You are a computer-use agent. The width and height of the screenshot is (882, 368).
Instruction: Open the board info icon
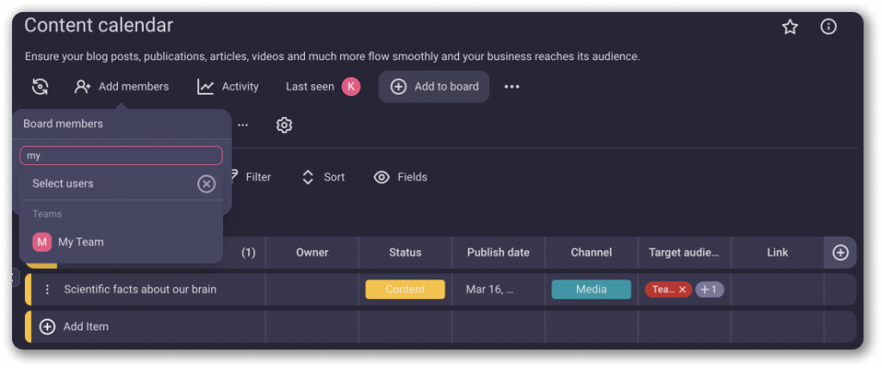pos(829,27)
